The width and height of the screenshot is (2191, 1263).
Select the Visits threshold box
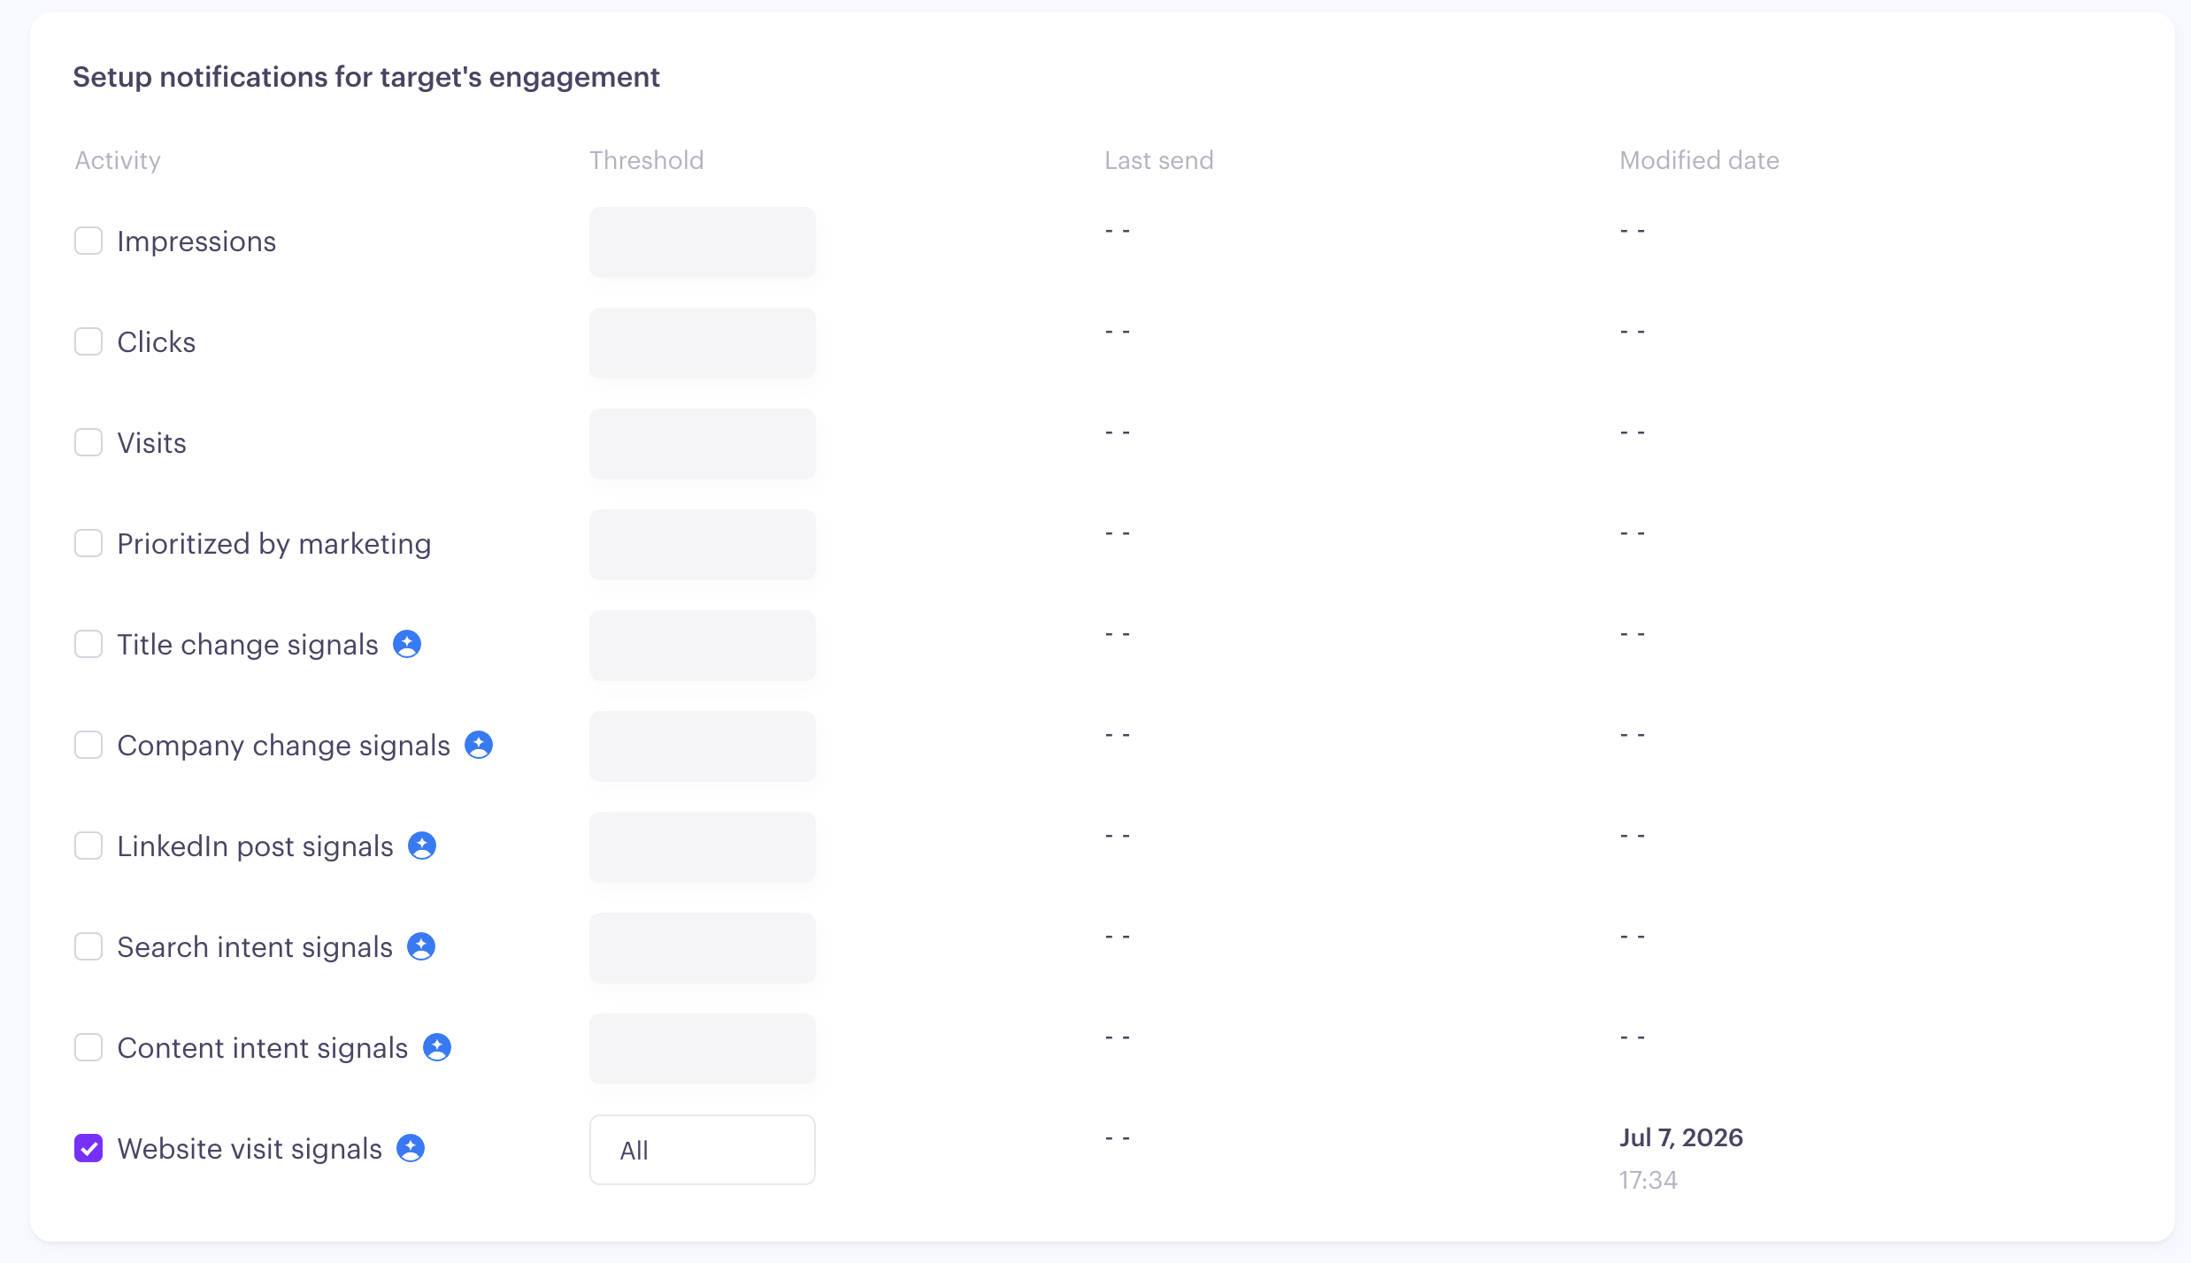point(703,444)
